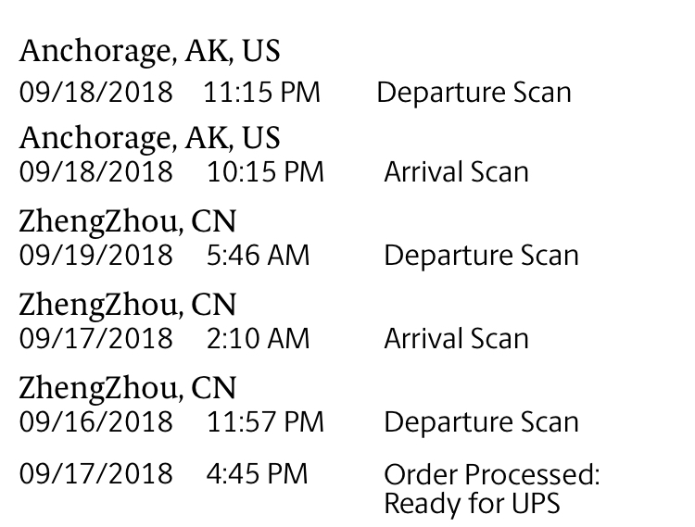Select the third ZhengZhou, CN heading
The image size is (695, 527).
(128, 389)
